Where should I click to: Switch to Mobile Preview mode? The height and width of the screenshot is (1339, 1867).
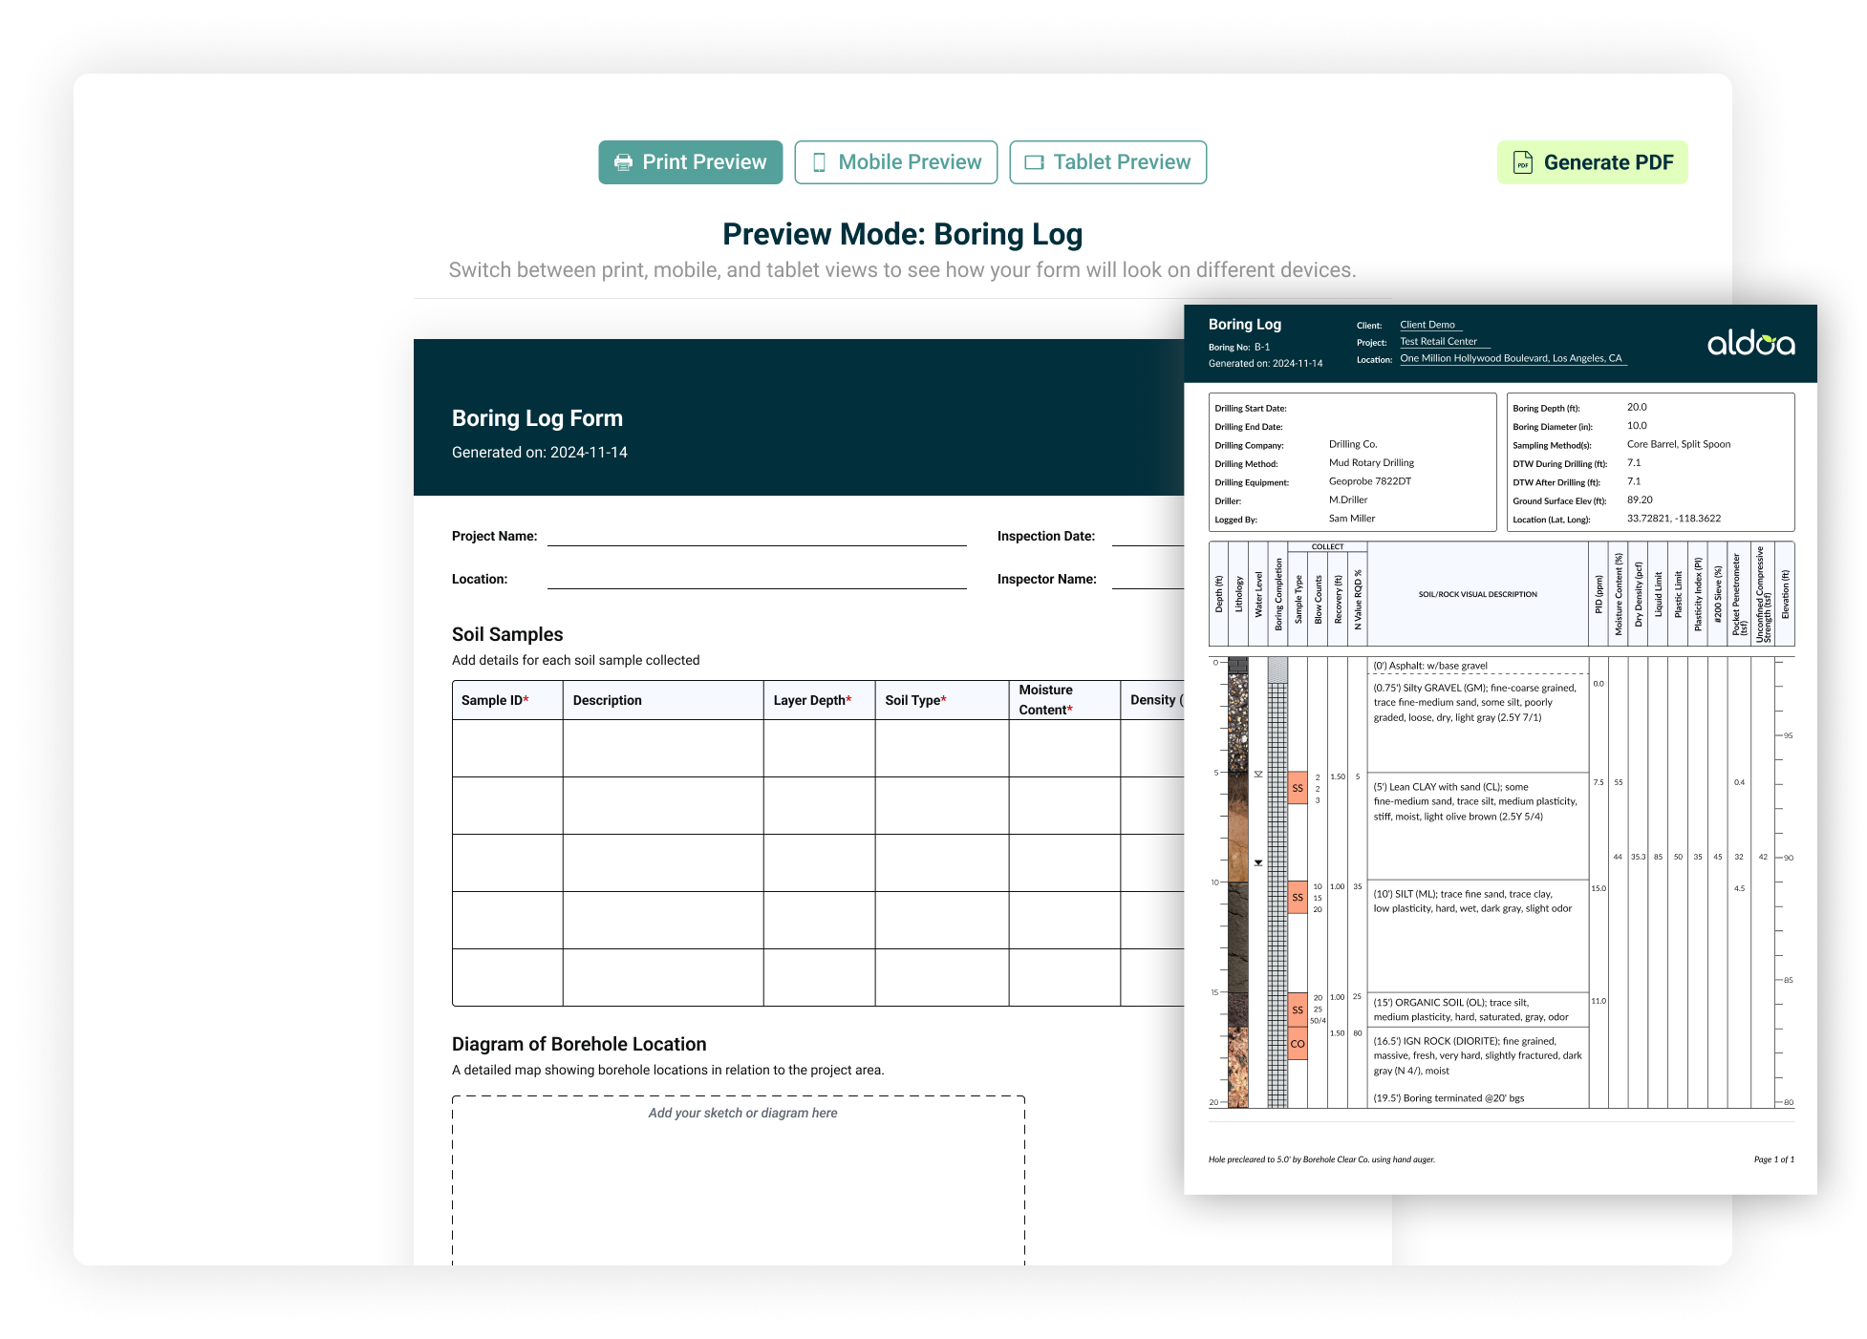click(x=896, y=161)
